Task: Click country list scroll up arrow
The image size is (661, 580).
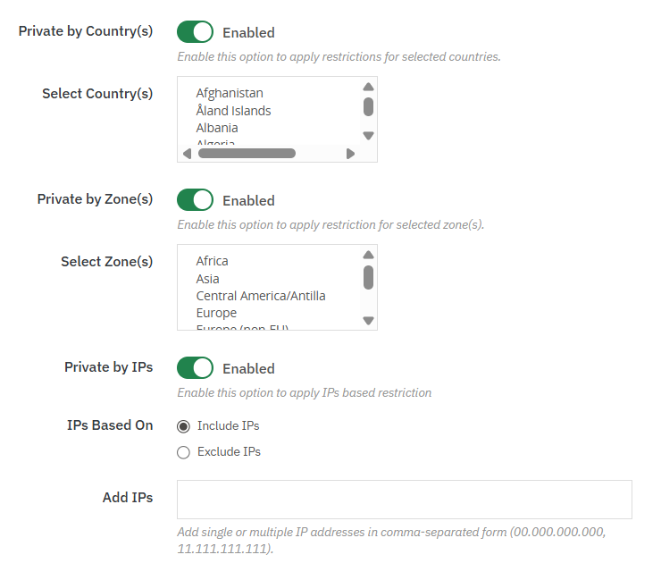Action: pos(368,87)
